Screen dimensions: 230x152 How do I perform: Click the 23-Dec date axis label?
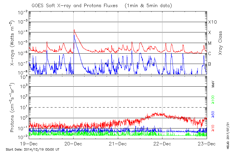click(206, 143)
